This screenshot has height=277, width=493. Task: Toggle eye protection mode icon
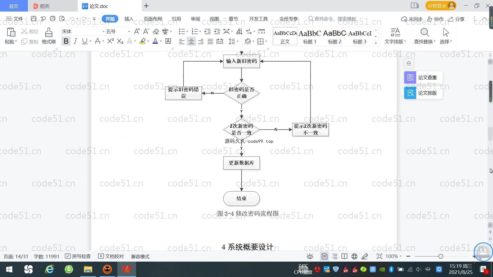[x=310, y=256]
